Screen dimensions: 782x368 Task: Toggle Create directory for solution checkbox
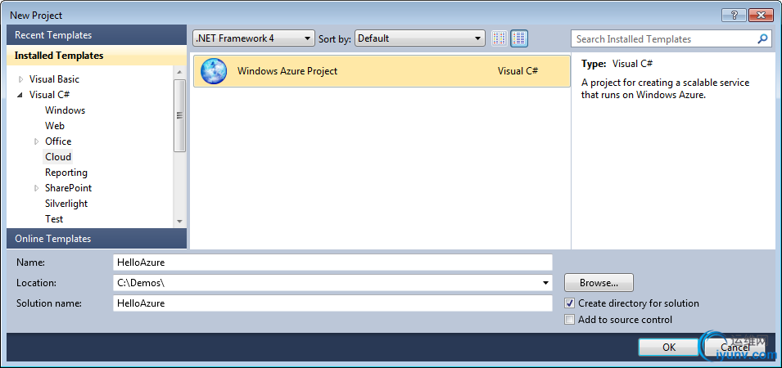(570, 303)
